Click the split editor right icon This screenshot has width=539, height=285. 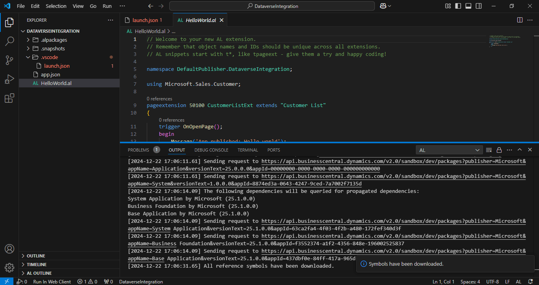520,20
